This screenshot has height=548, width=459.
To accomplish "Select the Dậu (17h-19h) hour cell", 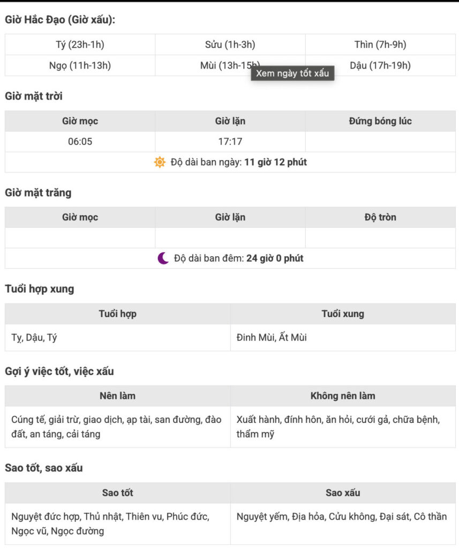I will click(x=380, y=65).
